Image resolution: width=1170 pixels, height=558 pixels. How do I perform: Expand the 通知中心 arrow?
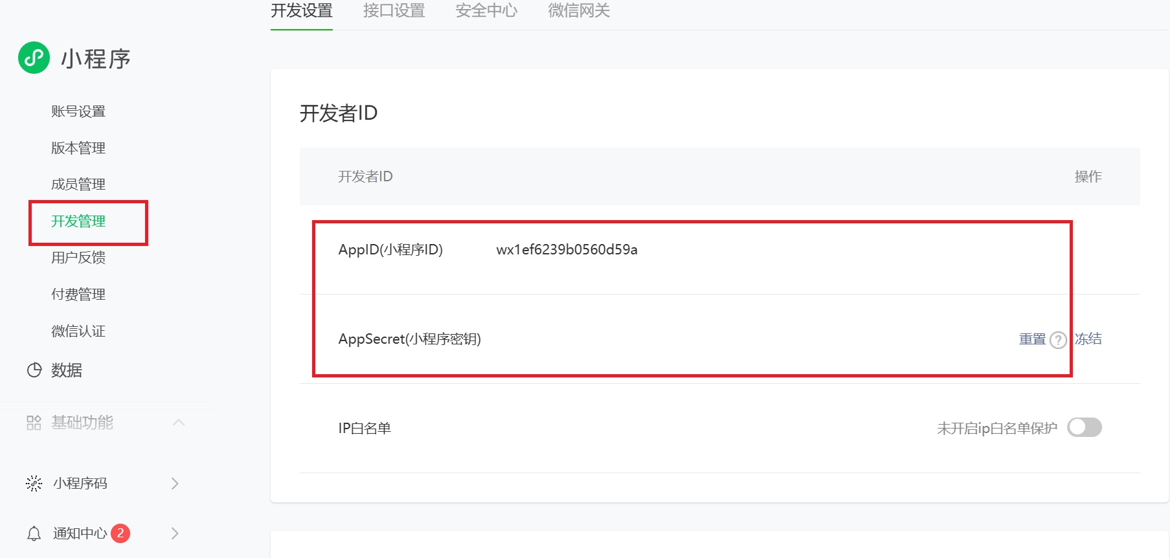[175, 533]
